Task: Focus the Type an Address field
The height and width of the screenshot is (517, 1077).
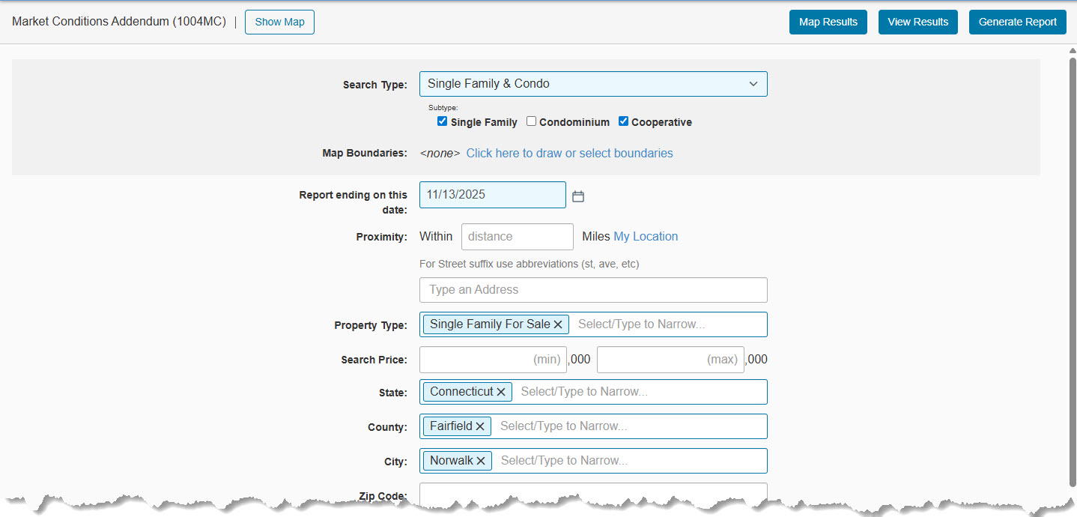Action: [593, 290]
